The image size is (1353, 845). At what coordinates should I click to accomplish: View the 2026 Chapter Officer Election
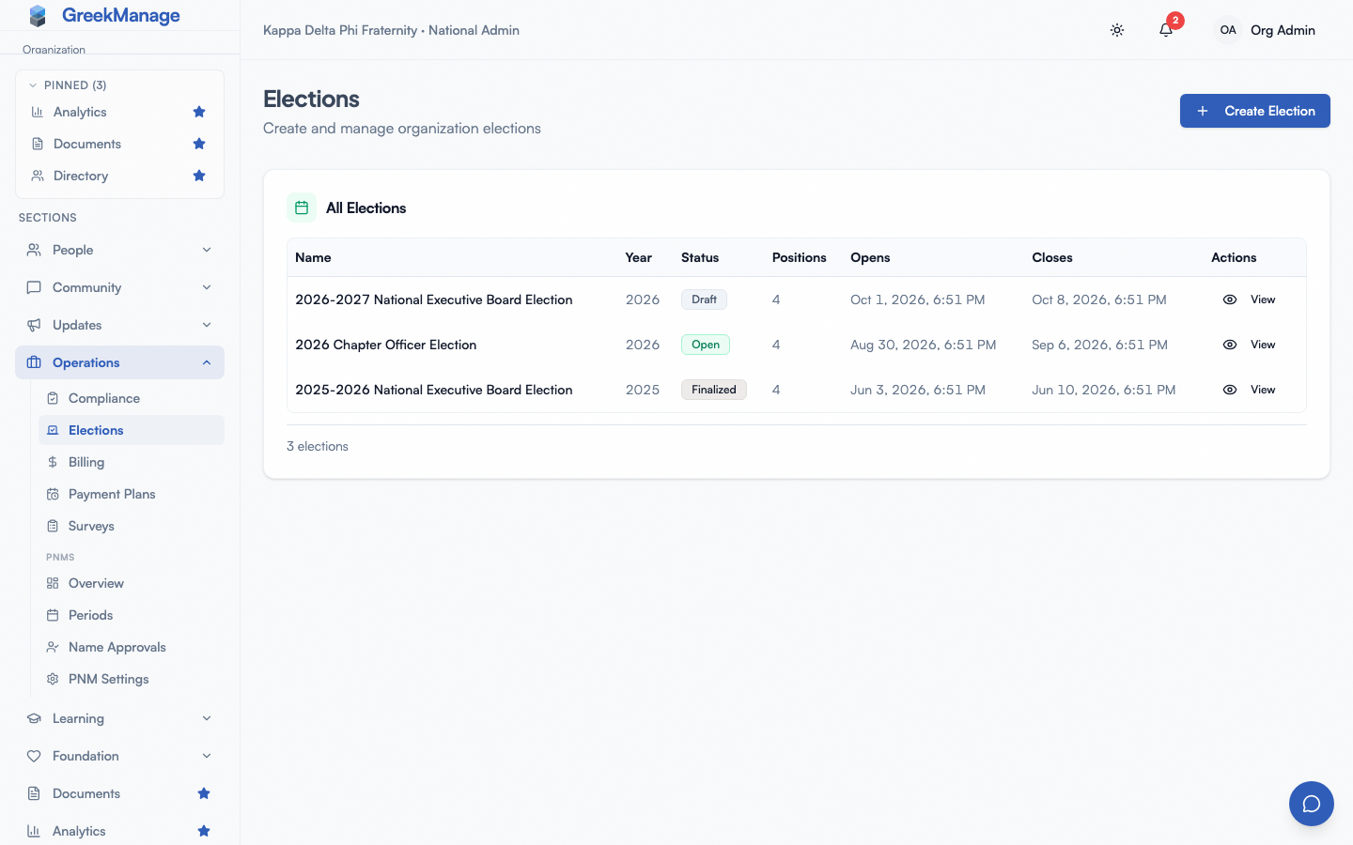click(x=1250, y=345)
